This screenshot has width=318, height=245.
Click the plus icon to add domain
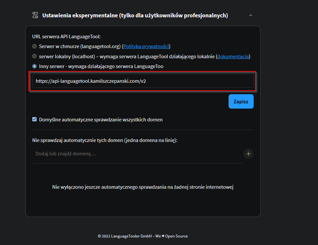click(248, 154)
